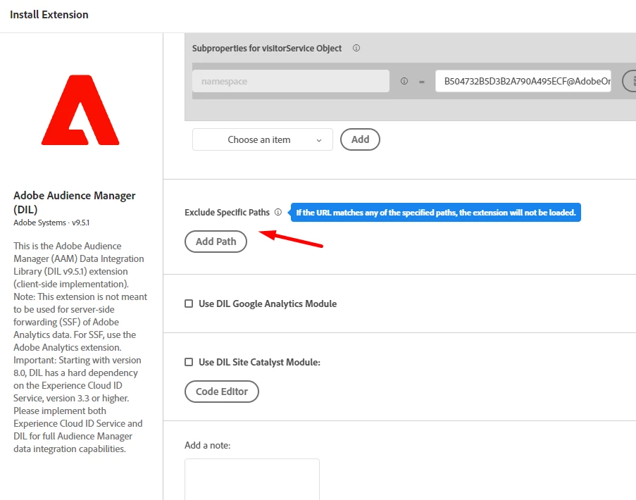Screen dimensions: 636x500
Task: Open the Code Editor button
Action: point(221,392)
